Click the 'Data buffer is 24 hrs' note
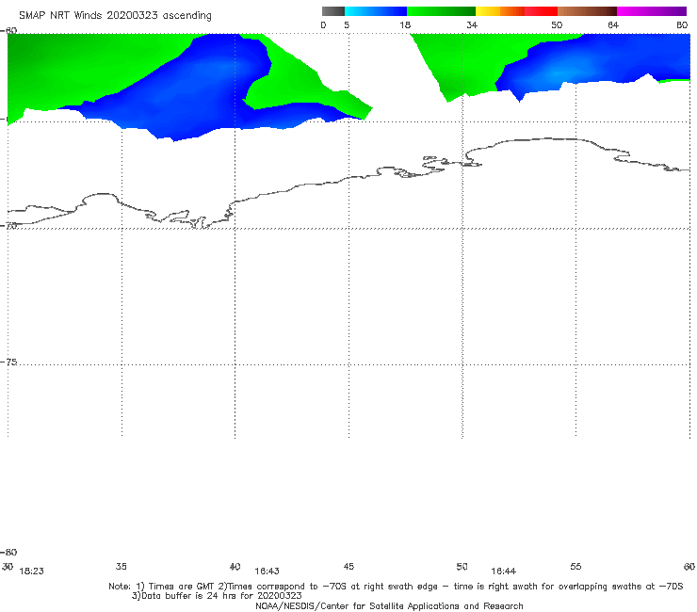Viewport: 697px width, 612px height. click(217, 596)
